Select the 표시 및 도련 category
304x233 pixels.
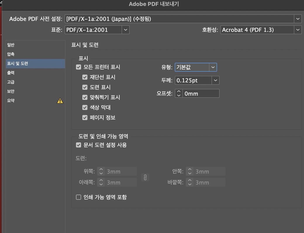click(x=35, y=63)
